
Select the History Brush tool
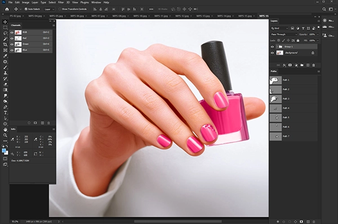pos(5,79)
